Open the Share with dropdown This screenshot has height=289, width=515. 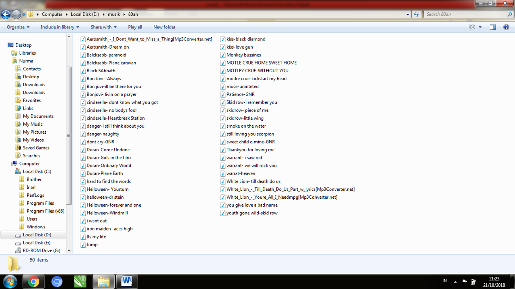click(103, 27)
